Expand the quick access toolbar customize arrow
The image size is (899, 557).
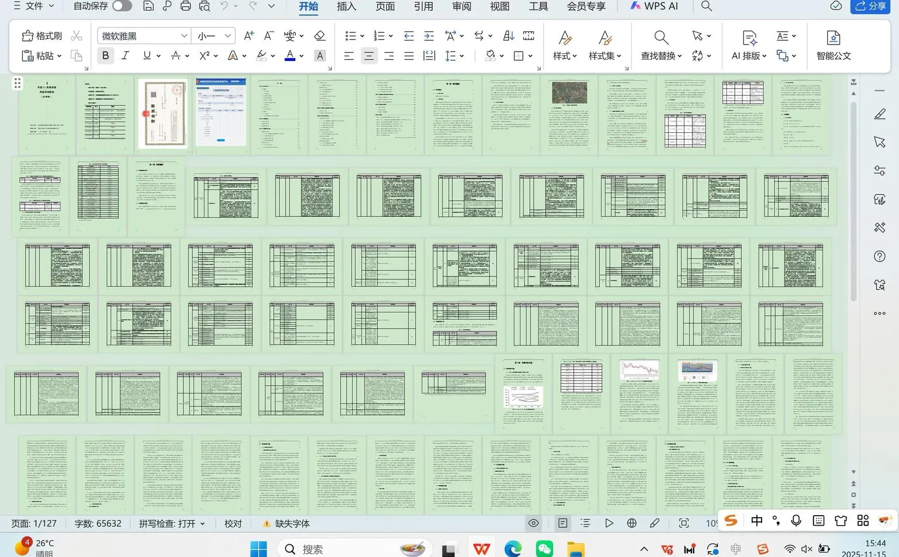coord(271,6)
